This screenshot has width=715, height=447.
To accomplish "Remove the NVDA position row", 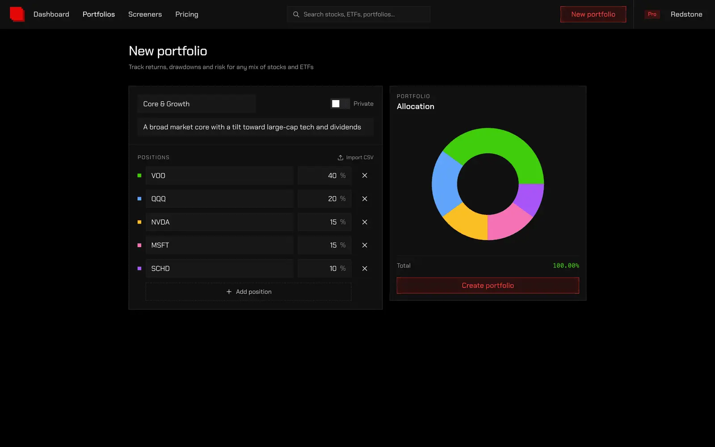I will [x=365, y=222].
